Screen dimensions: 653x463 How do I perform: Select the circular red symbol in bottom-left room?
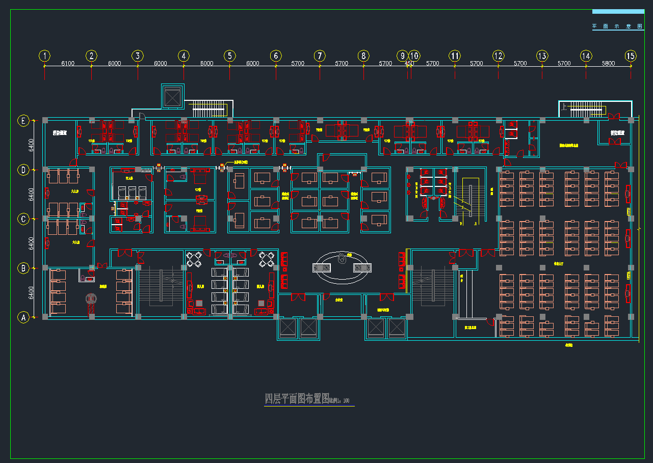tap(91, 298)
